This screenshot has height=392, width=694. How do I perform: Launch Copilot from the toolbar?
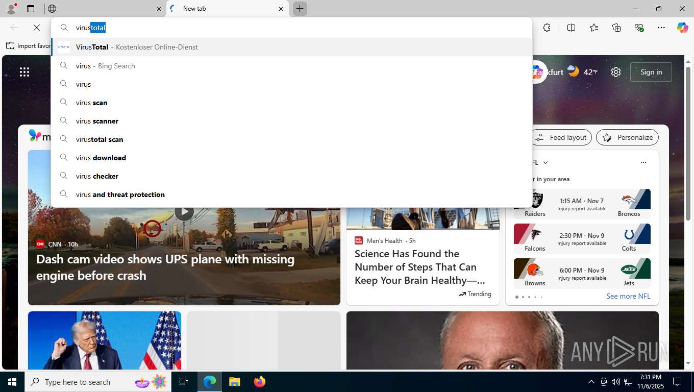(x=683, y=28)
